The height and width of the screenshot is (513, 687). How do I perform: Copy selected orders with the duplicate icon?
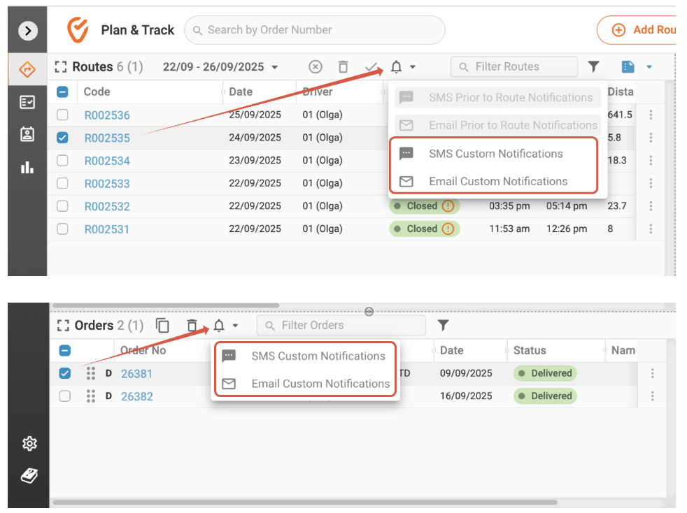tap(162, 326)
